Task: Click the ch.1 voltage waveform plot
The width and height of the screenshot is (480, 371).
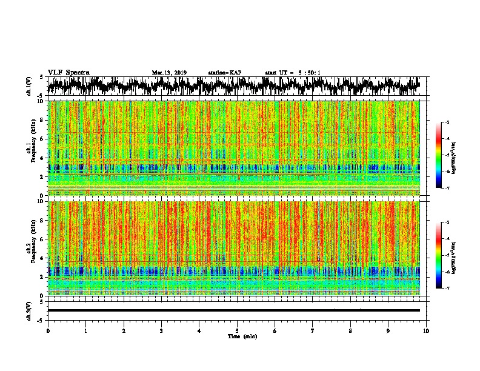Action: click(x=237, y=86)
